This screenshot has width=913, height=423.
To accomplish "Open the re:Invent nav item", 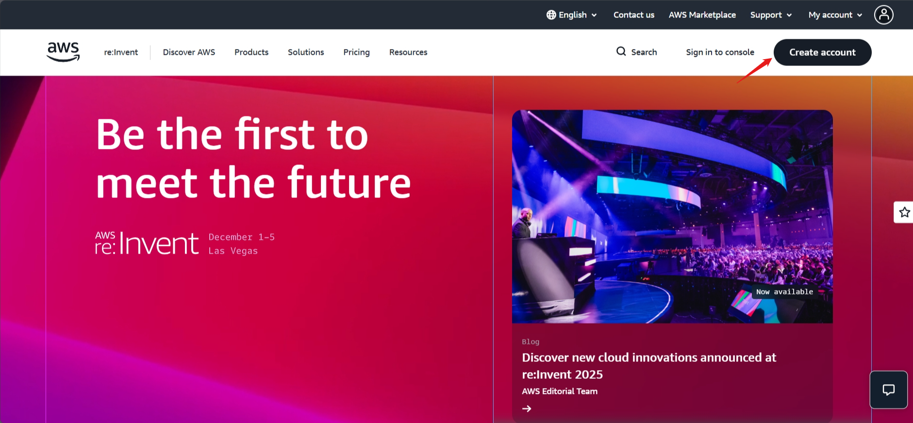I will coord(121,52).
